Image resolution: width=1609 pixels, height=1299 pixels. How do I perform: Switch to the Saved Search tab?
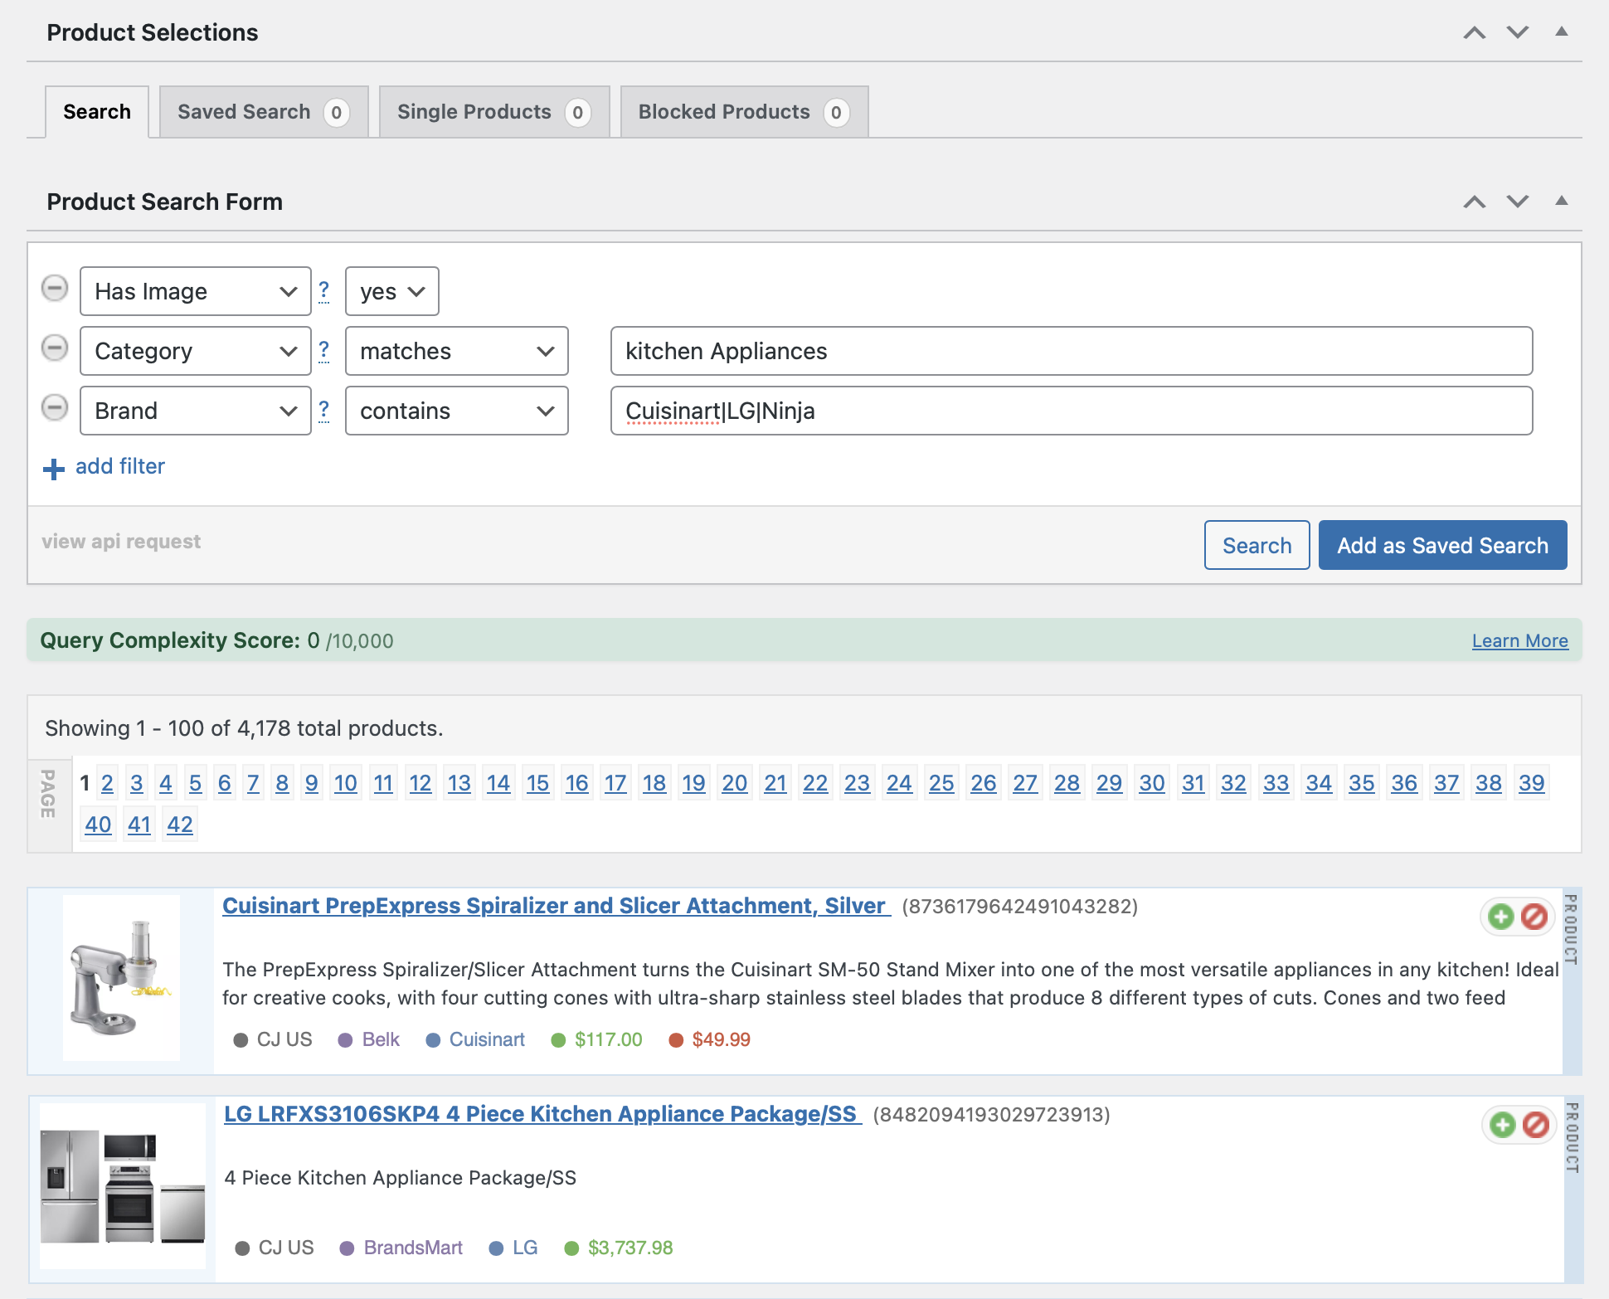pyautogui.click(x=264, y=112)
